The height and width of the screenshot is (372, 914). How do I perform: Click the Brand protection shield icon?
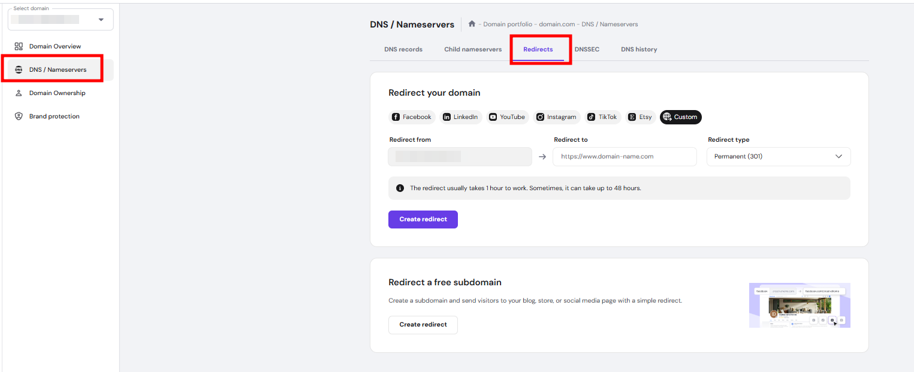tap(19, 116)
